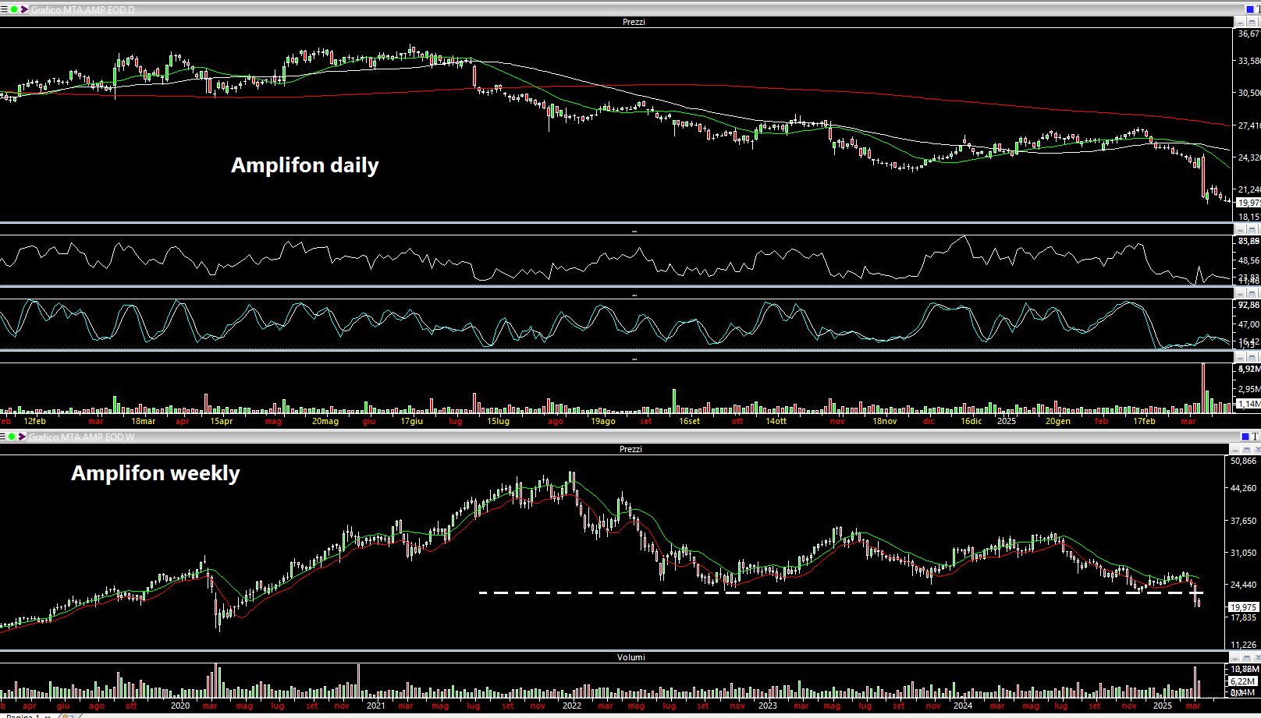Click purple arrow icon in weekly chart title
The image size is (1261, 718).
point(23,437)
